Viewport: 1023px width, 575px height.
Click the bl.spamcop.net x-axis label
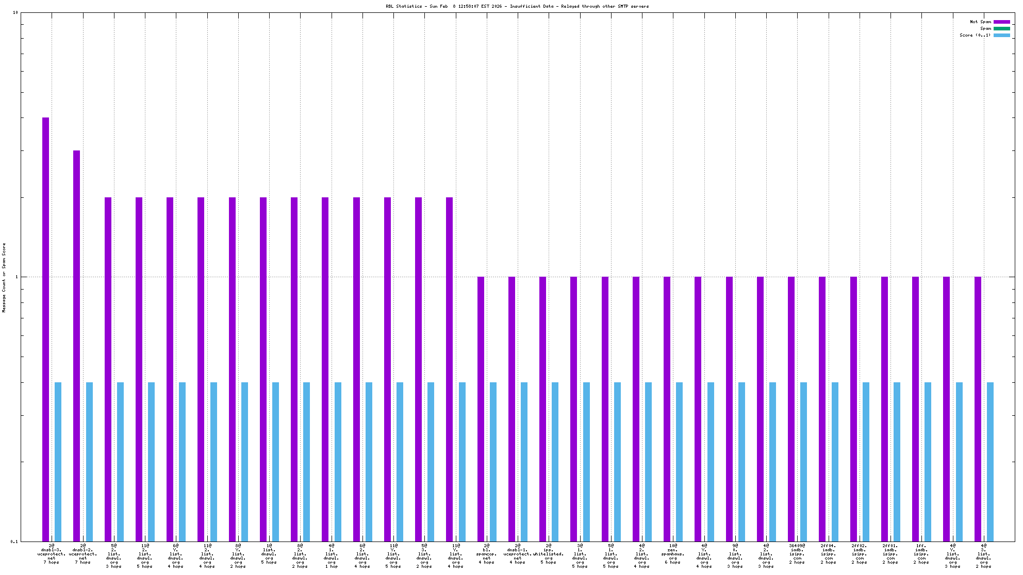(486, 554)
